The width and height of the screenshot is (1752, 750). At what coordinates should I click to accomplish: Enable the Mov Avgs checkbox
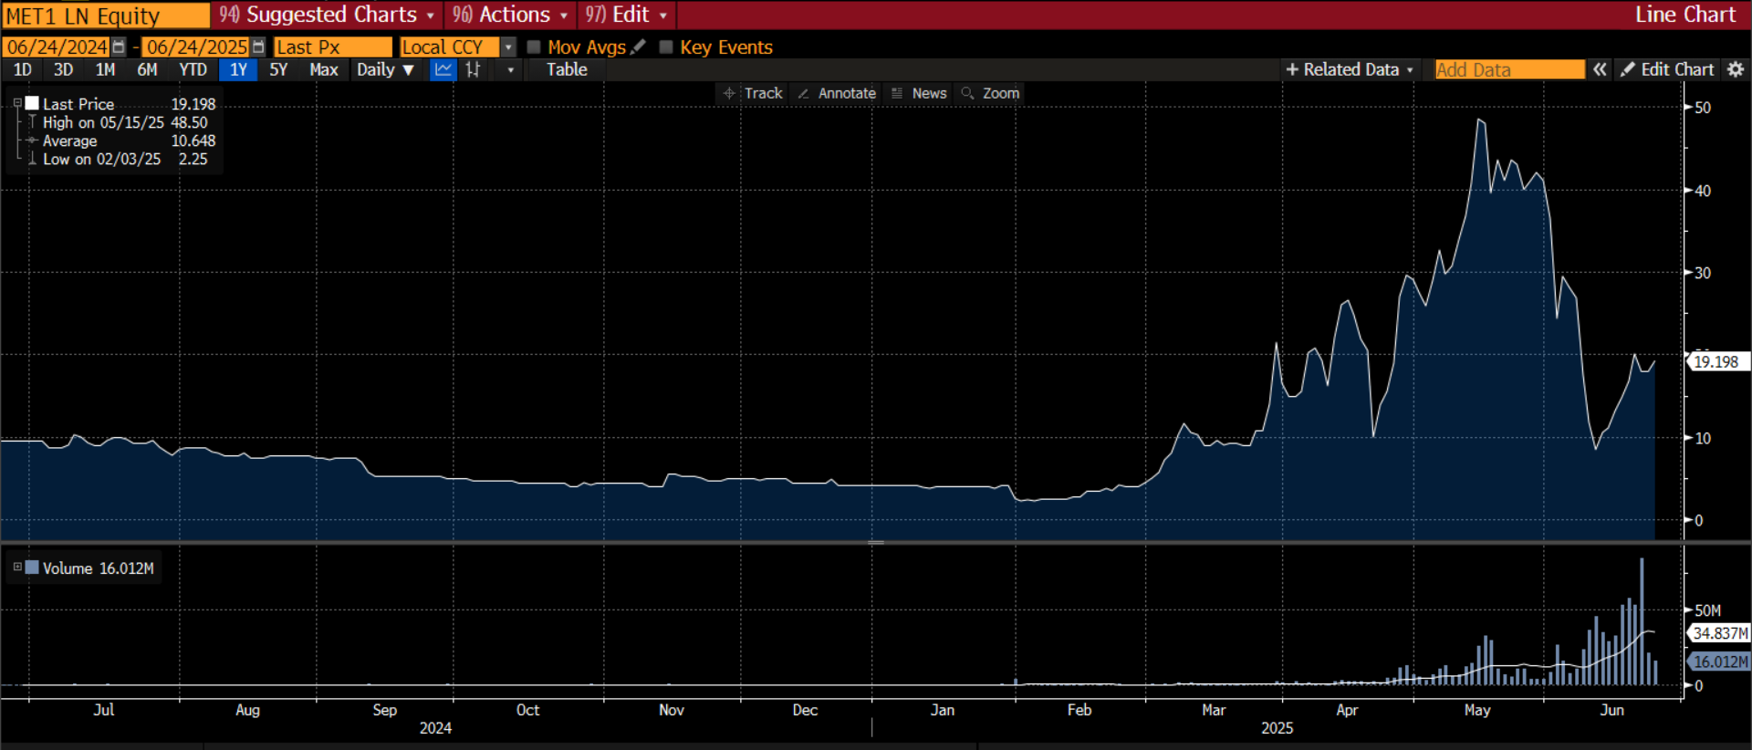coord(535,47)
